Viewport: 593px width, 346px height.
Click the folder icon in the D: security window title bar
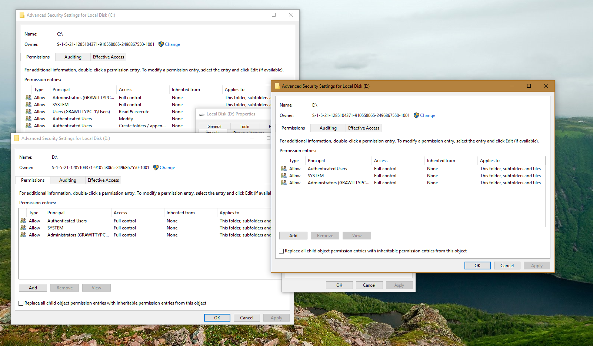coord(17,138)
